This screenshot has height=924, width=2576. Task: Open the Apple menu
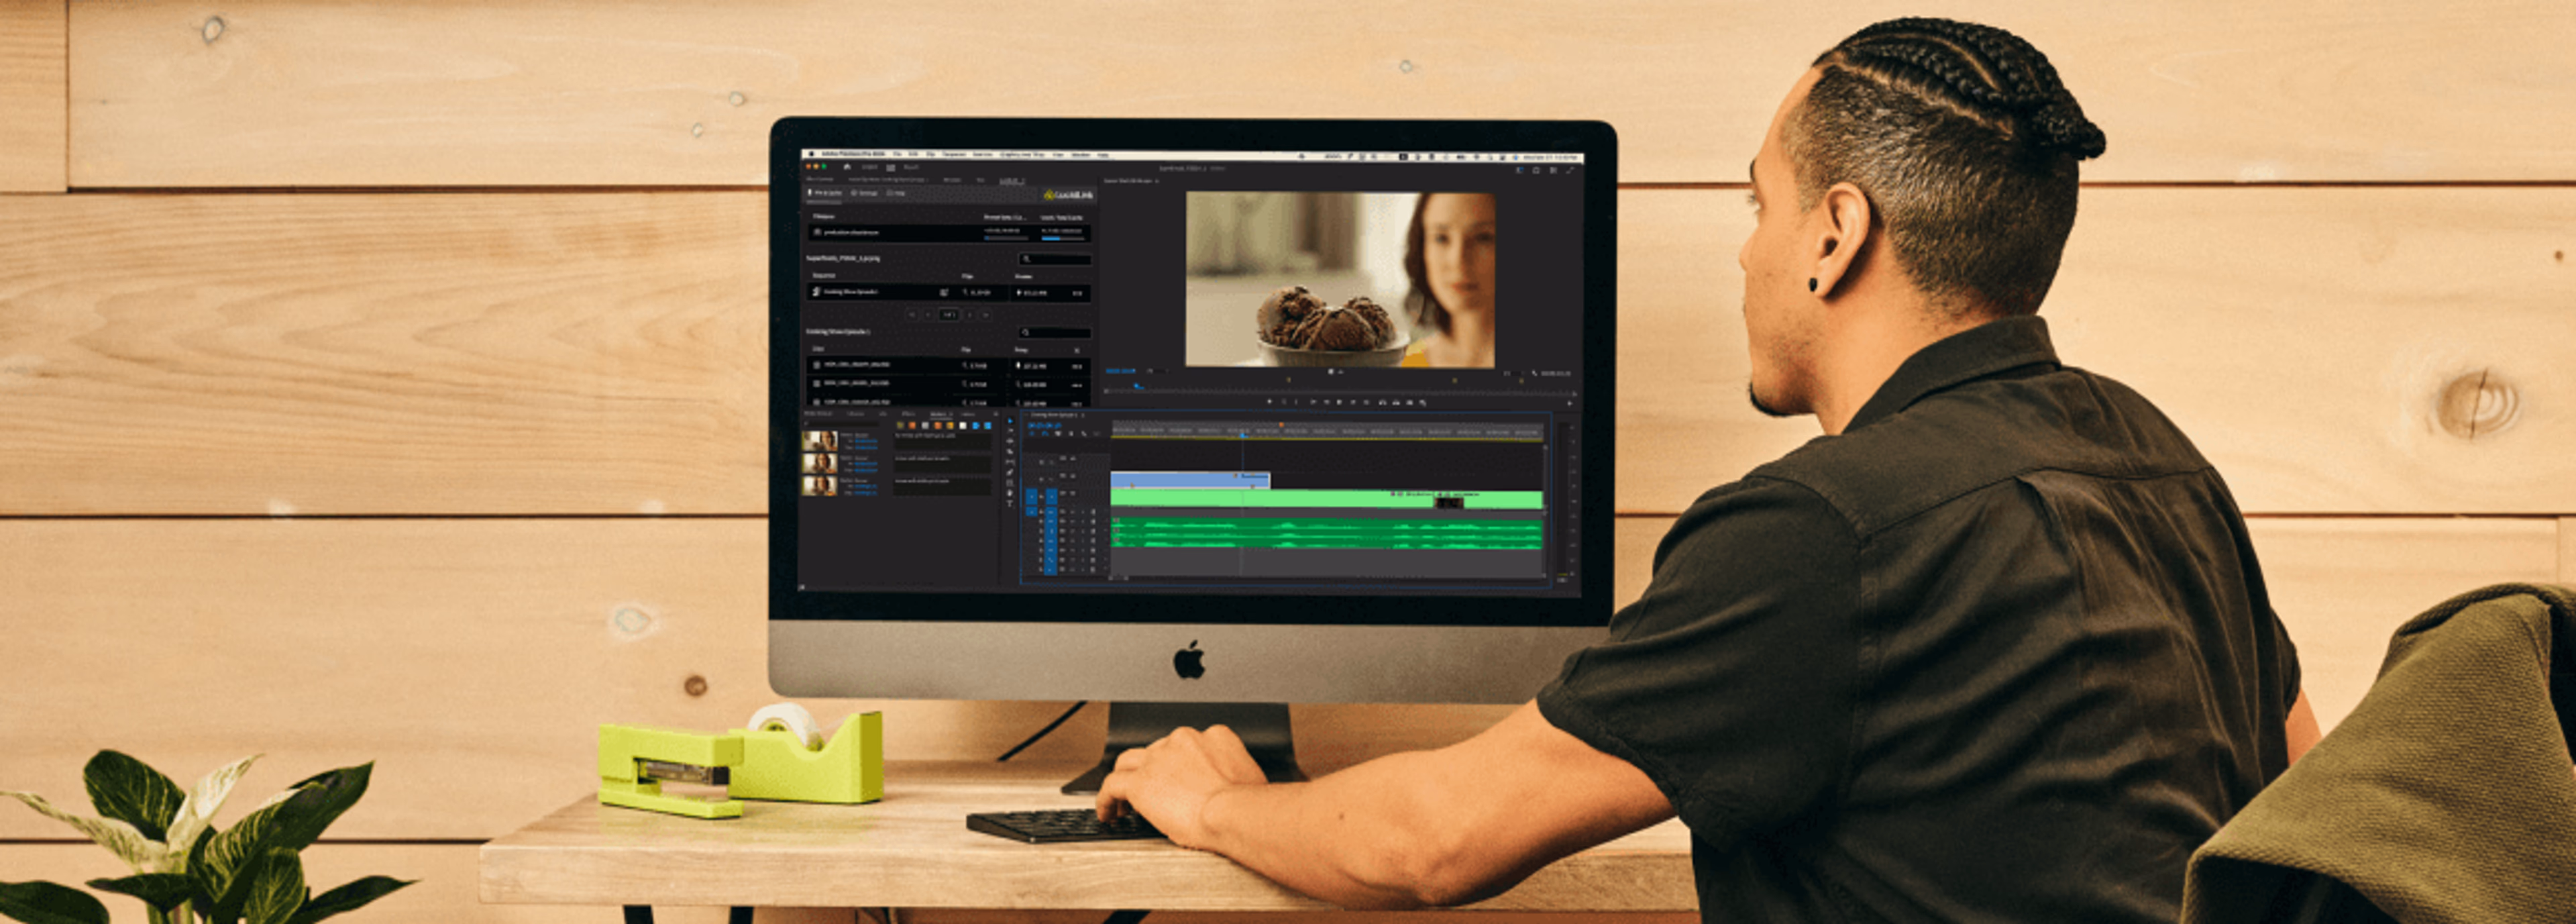(x=812, y=154)
